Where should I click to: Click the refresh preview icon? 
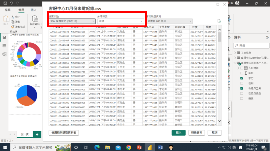point(219,21)
